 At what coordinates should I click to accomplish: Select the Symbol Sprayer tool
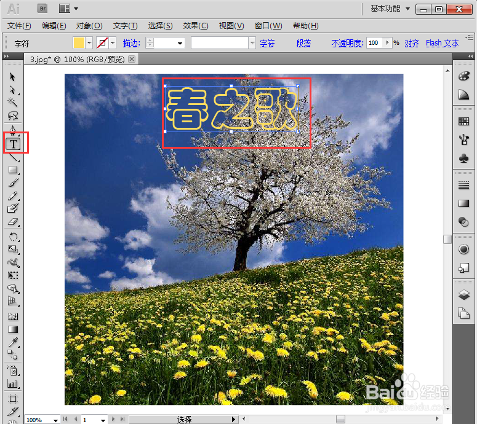[13, 371]
